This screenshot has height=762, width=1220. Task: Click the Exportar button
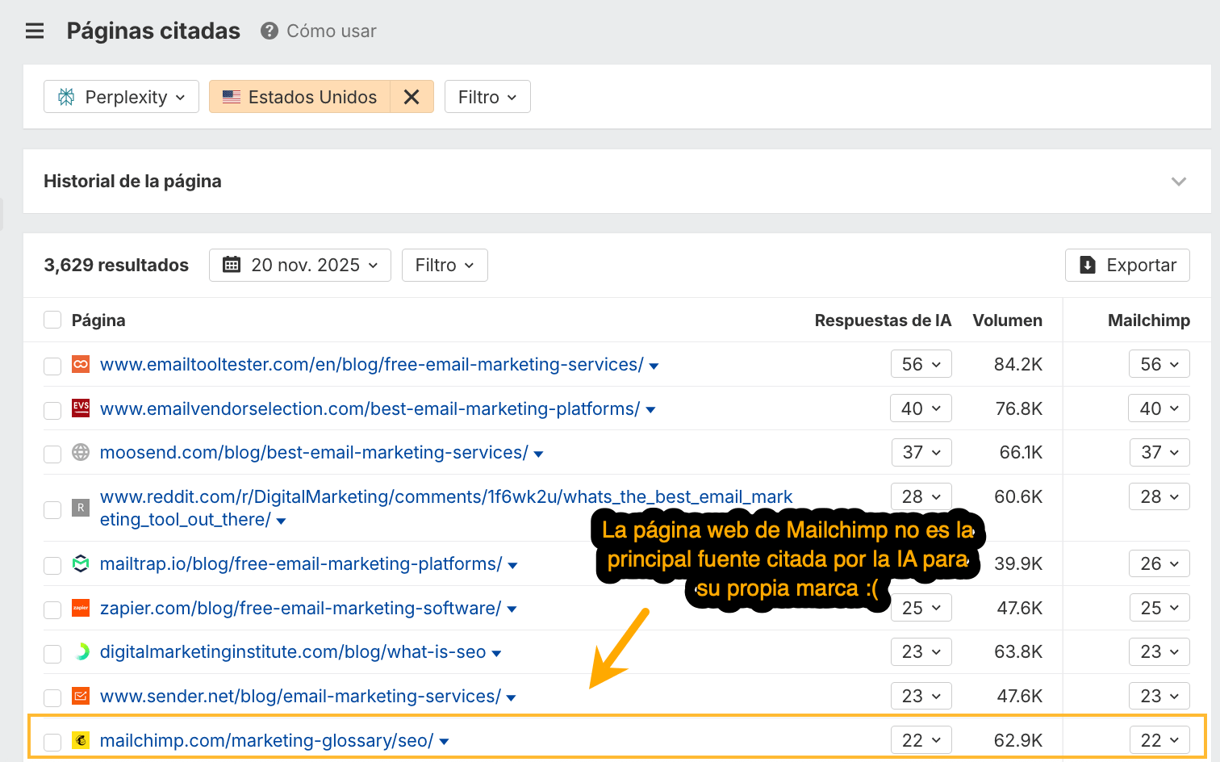click(x=1127, y=265)
